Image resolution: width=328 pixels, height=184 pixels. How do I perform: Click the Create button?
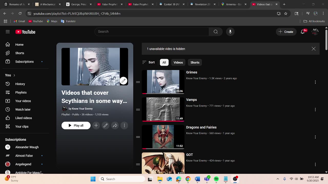coord(286,32)
